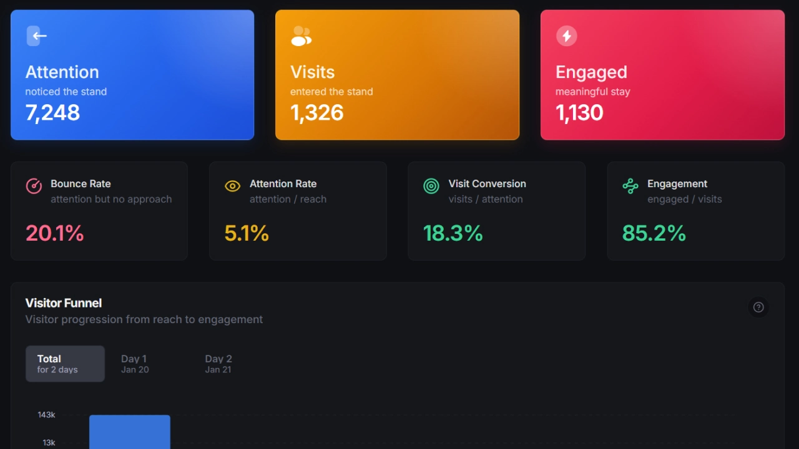Select the Total for 2 days tab
The width and height of the screenshot is (799, 449).
tap(65, 364)
